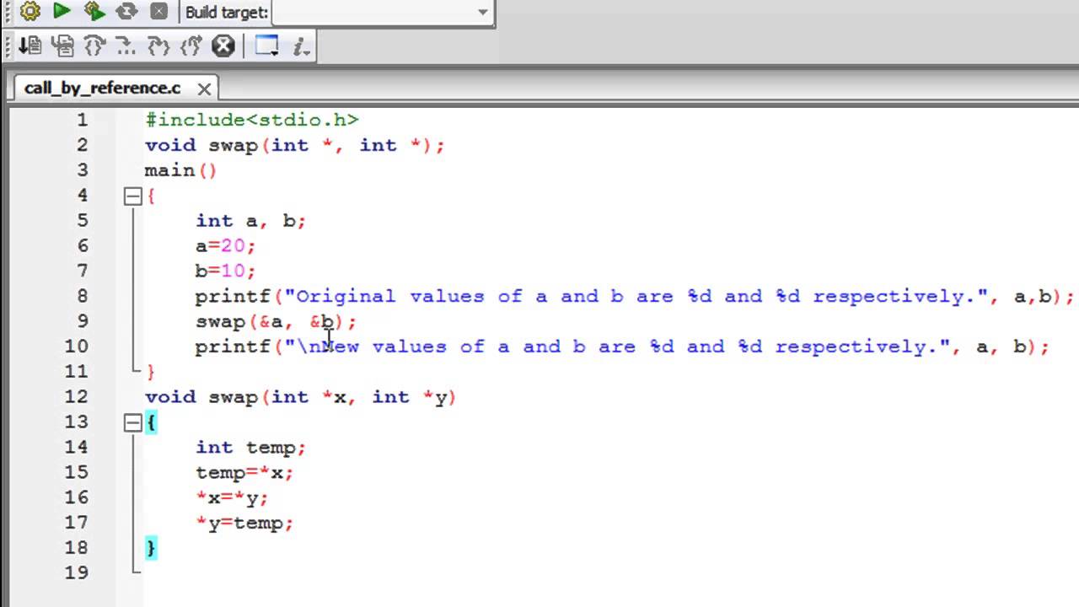Click the 'int a, b;' declaration
Image resolution: width=1079 pixels, height=607 pixels.
(250, 221)
